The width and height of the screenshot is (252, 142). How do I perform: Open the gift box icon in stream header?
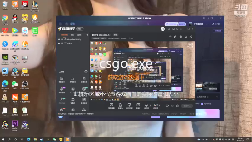tap(170, 37)
